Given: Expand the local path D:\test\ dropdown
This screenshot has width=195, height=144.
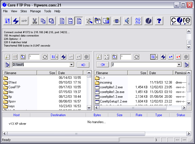Looking at the screenshot, I should pyautogui.click(x=72, y=65).
